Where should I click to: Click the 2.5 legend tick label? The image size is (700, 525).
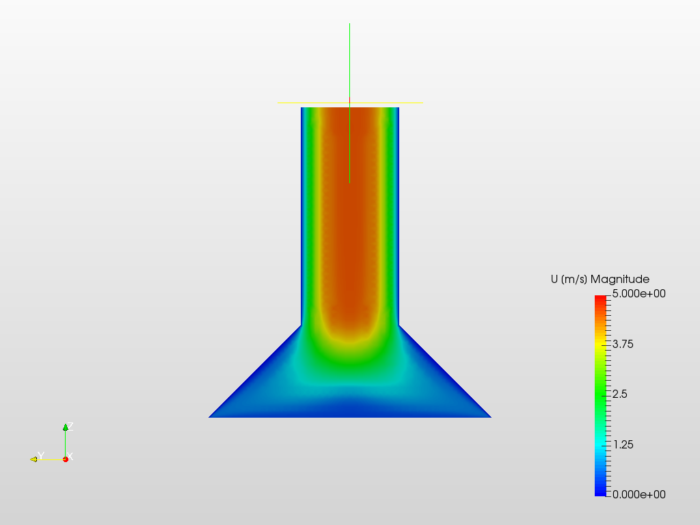pyautogui.click(x=619, y=394)
